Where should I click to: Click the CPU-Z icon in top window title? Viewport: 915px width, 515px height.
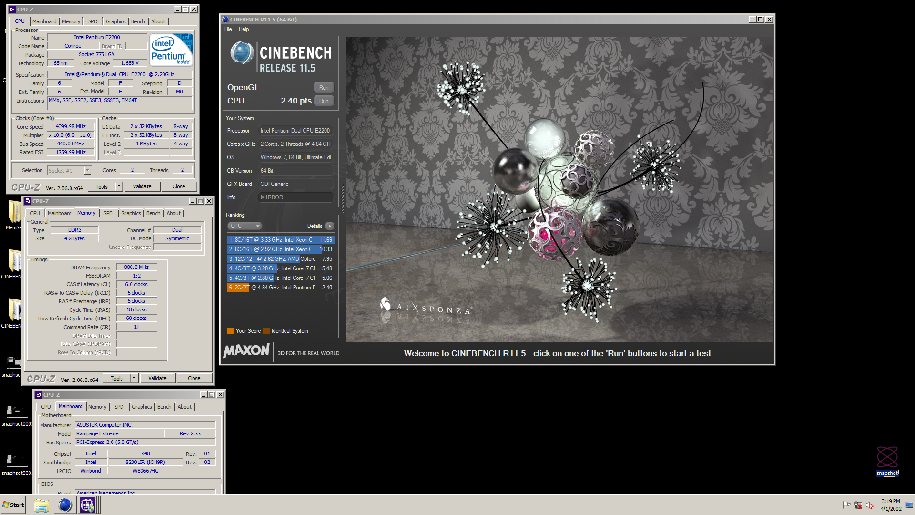pos(12,10)
